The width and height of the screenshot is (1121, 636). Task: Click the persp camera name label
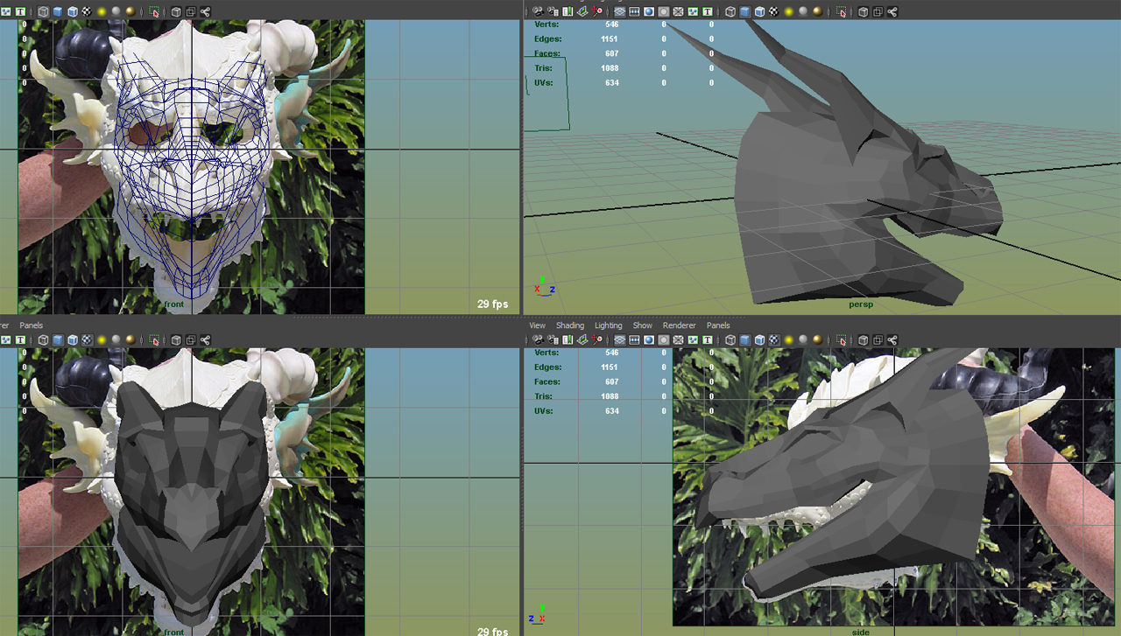(862, 304)
